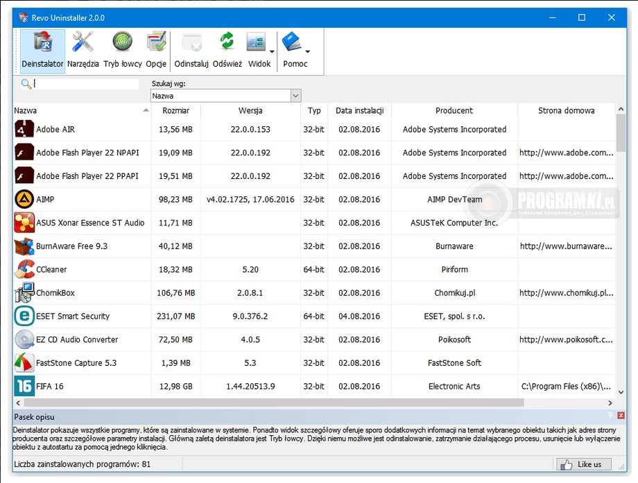Open the Szukaj wg combo box

coord(226,96)
